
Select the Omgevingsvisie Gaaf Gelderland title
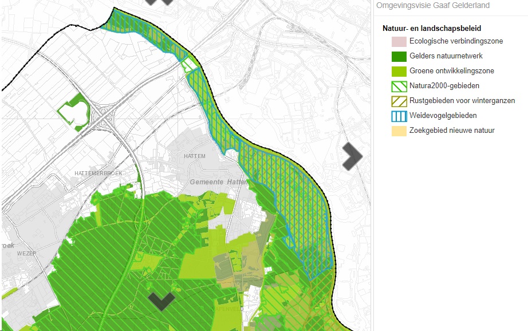[432, 6]
